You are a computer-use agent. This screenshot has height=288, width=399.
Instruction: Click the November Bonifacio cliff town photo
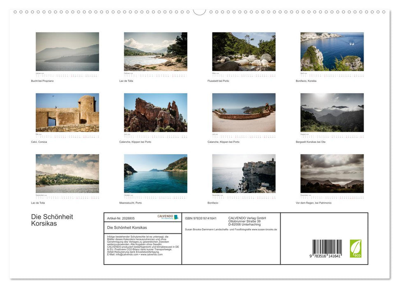(x=244, y=174)
